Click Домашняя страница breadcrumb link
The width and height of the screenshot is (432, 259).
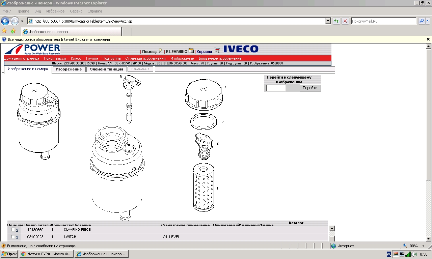point(21,58)
